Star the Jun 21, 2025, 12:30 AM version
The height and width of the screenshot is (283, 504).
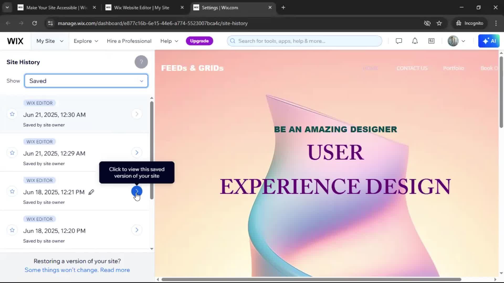pyautogui.click(x=12, y=114)
